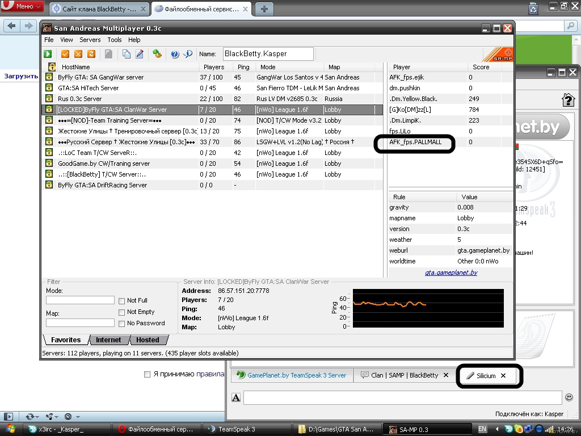This screenshot has height=436, width=581.
Task: Switch to the Favorites tab
Action: pyautogui.click(x=66, y=340)
